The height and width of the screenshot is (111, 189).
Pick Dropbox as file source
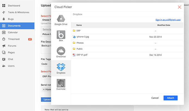click(x=61, y=68)
